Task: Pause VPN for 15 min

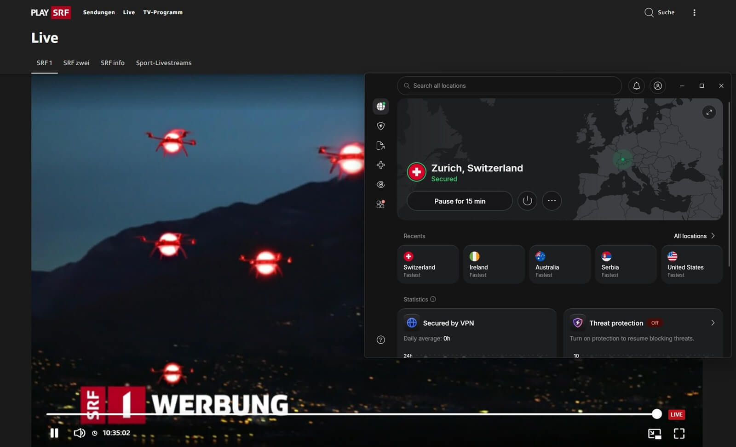Action: [460, 201]
